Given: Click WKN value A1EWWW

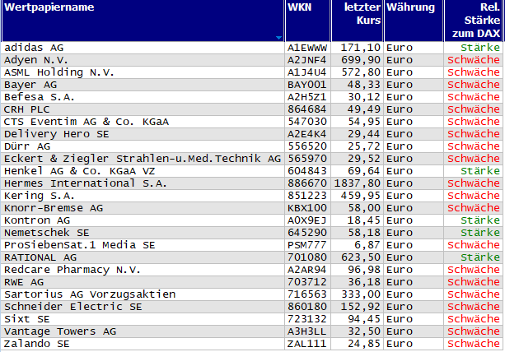Looking at the screenshot, I should (x=307, y=48).
